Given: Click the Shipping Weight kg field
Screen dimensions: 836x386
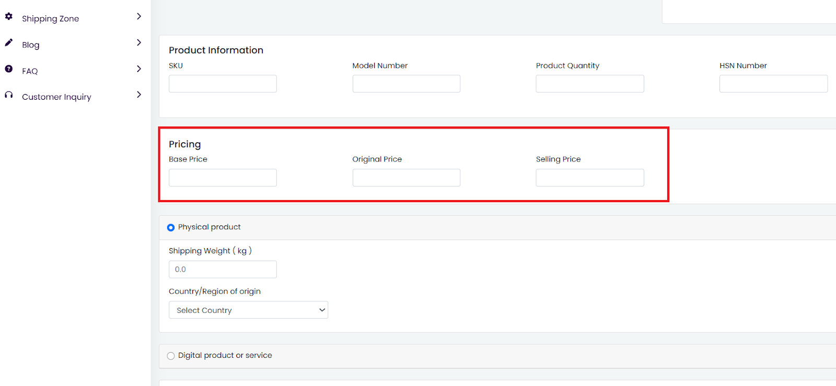Looking at the screenshot, I should (x=223, y=270).
